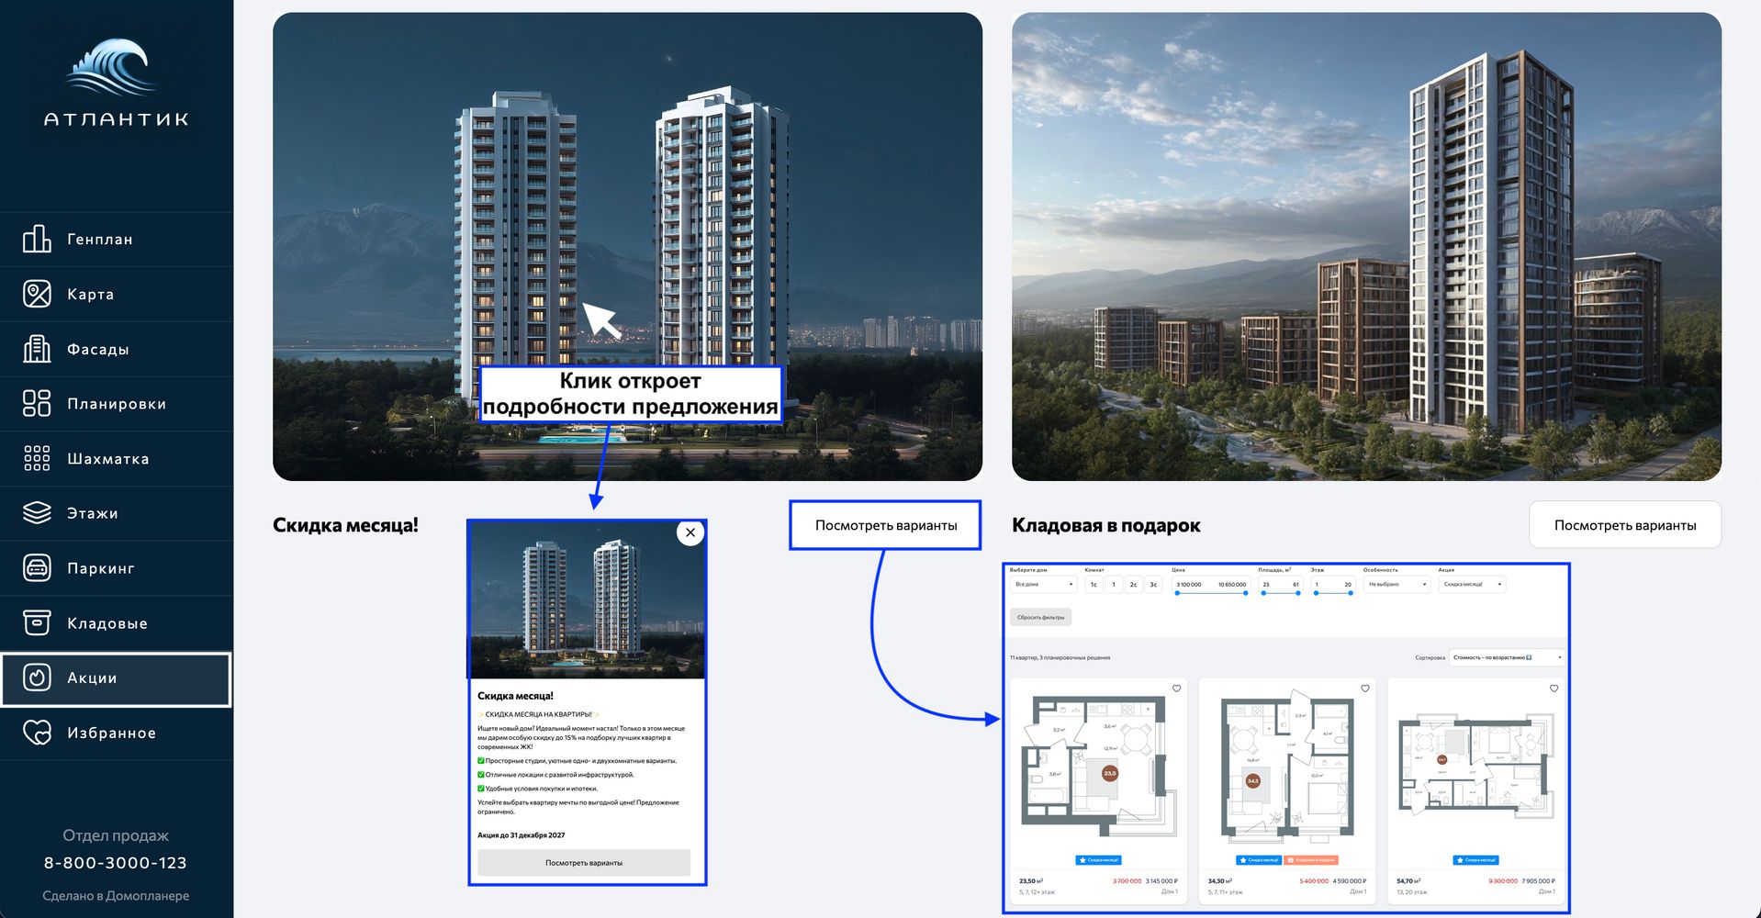Image resolution: width=1761 pixels, height=918 pixels.
Task: Open the 23,50 м² floor plan image
Action: coord(1098,766)
